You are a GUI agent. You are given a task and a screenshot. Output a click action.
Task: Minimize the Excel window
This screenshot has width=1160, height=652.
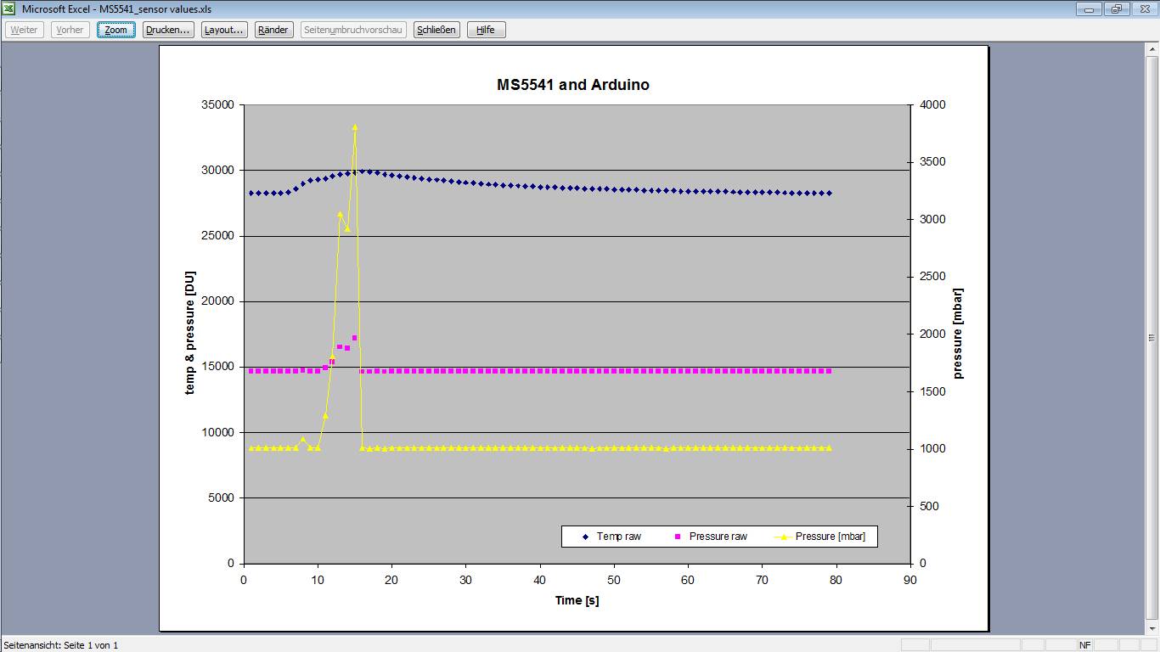point(1089,8)
